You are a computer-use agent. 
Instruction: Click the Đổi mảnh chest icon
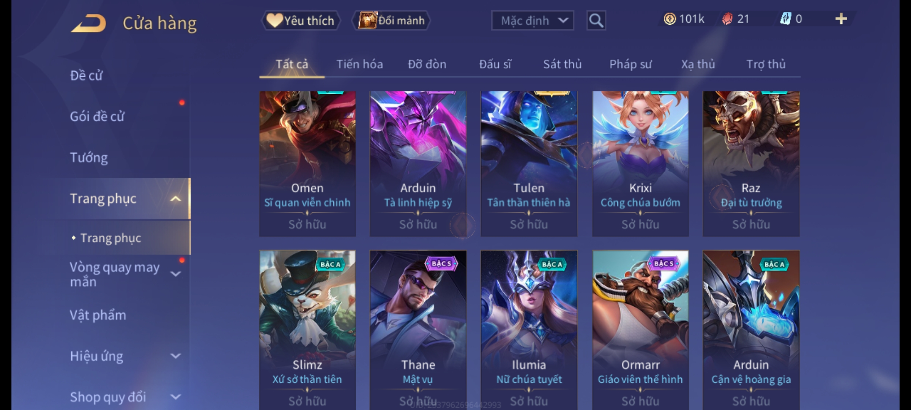point(367,20)
